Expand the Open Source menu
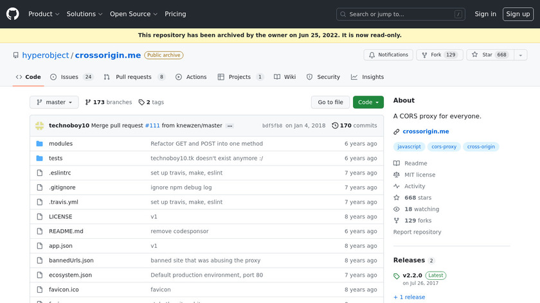The image size is (540, 303). 134,14
